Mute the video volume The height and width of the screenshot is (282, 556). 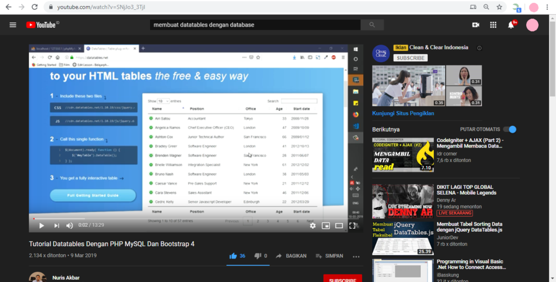pyautogui.click(x=69, y=225)
